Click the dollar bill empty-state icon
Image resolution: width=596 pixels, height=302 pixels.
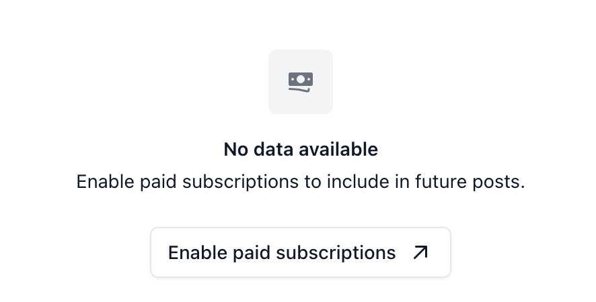point(301,82)
